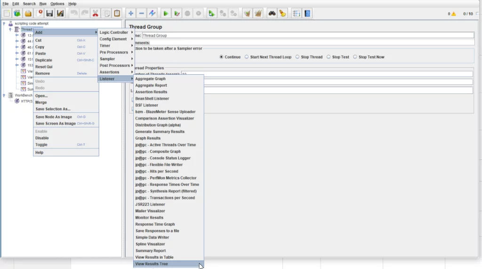Show the log via yellow warning triangle
The height and width of the screenshot is (269, 482).
[454, 14]
